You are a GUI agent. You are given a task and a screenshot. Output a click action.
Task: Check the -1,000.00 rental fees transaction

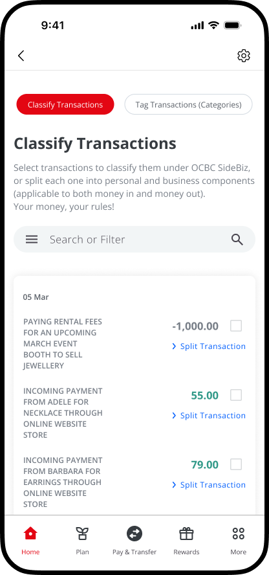[235, 326]
